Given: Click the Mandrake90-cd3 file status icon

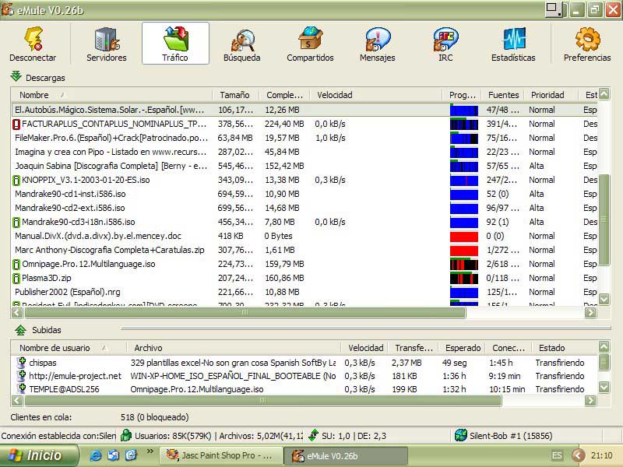Looking at the screenshot, I should [16, 223].
